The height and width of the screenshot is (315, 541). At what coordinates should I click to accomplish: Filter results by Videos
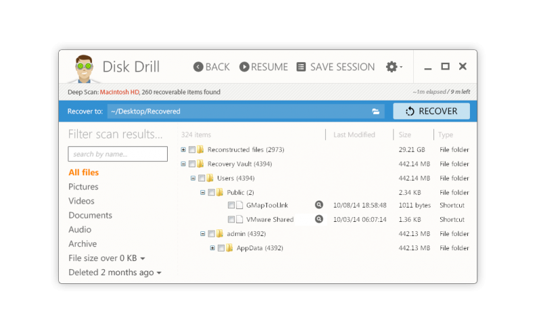coord(81,201)
